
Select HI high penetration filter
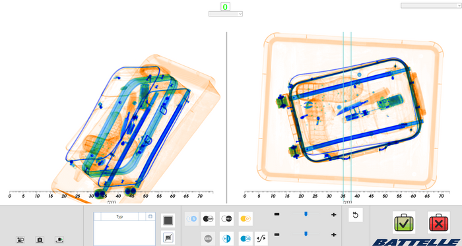pos(226,238)
